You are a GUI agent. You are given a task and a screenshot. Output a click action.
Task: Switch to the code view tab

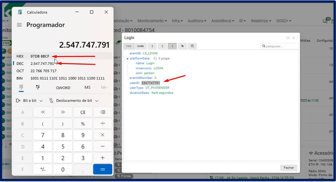pyautogui.click(x=140, y=46)
